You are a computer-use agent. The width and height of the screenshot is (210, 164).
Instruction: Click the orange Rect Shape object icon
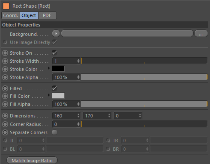[6, 6]
